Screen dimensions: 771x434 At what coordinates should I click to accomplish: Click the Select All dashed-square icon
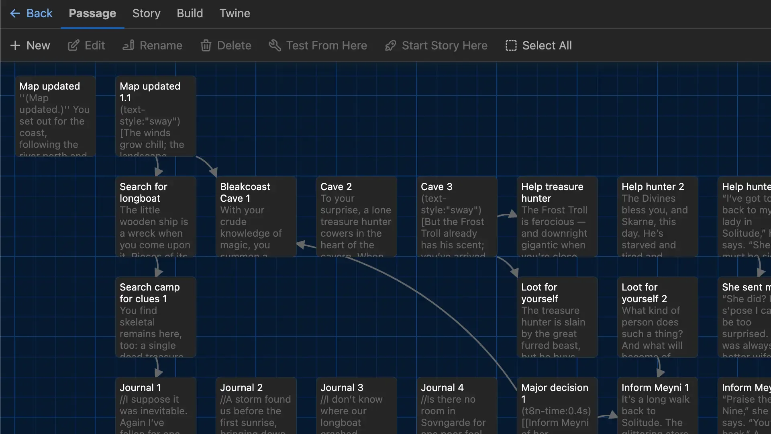(511, 45)
